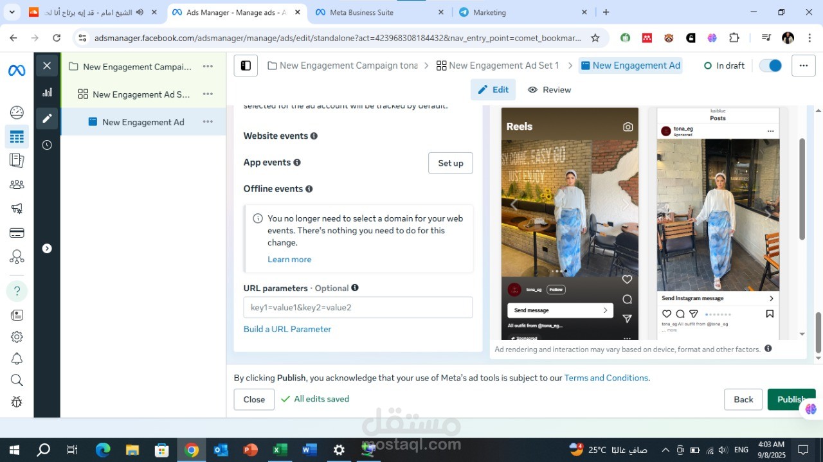
Task: Open Build a URL Parameter link
Action: pos(287,329)
